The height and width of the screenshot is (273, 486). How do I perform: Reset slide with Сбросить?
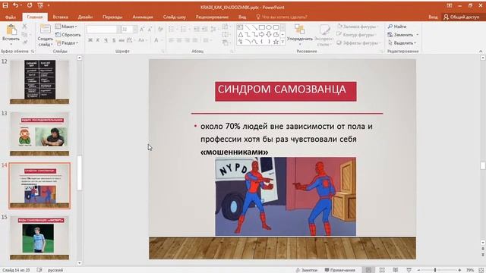click(x=68, y=35)
